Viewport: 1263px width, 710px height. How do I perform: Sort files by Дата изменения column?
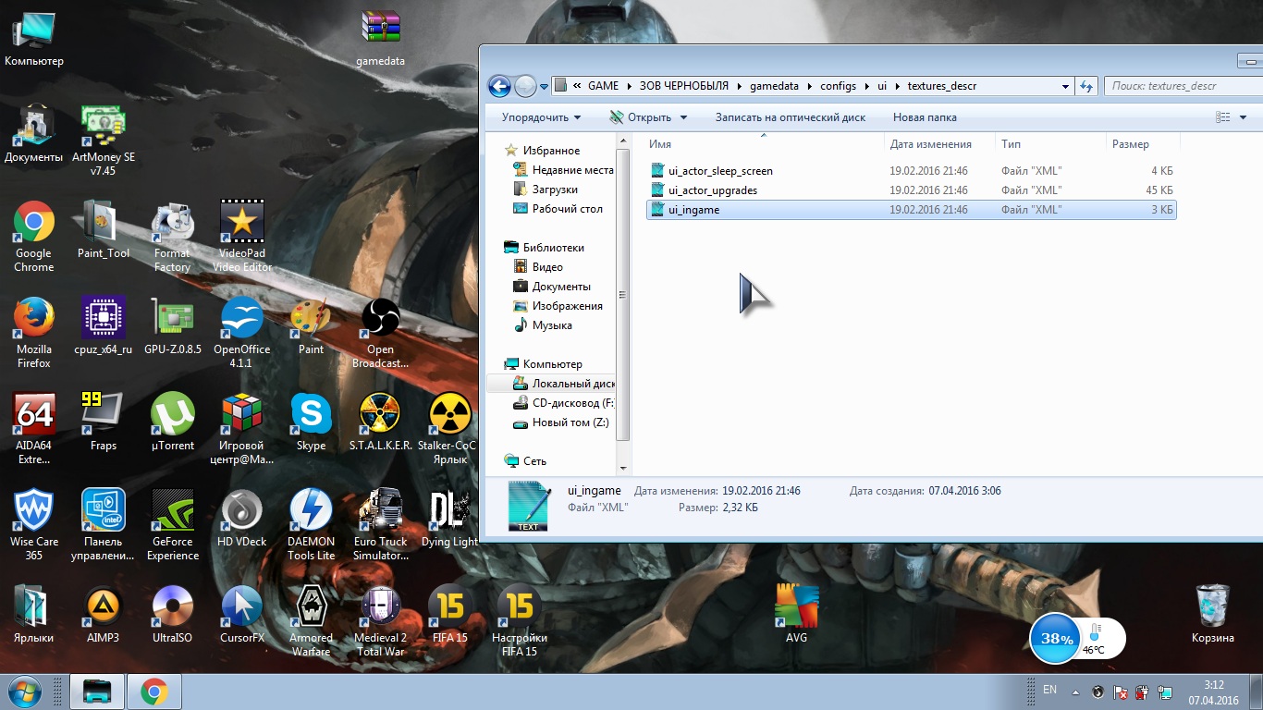tap(939, 144)
